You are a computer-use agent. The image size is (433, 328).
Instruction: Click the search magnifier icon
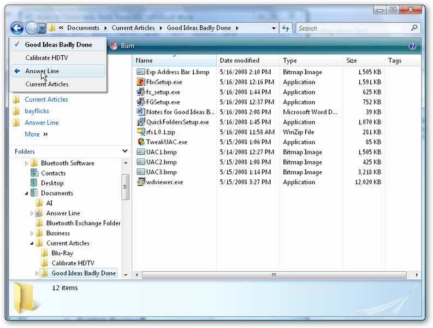pyautogui.click(x=414, y=28)
